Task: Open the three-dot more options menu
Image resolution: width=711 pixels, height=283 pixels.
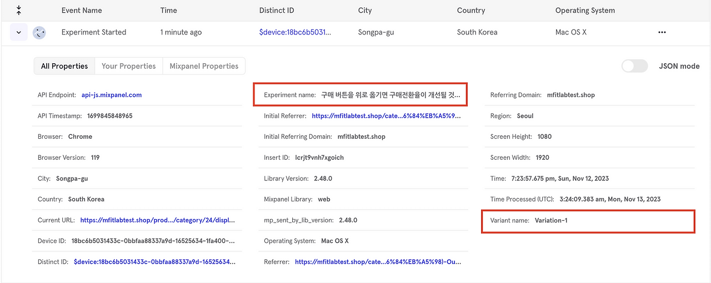Action: (662, 32)
